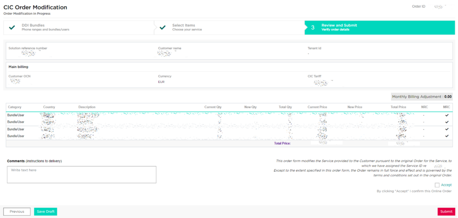
Task: Click the checkmark icon on Select Items step
Action: coord(163,27)
